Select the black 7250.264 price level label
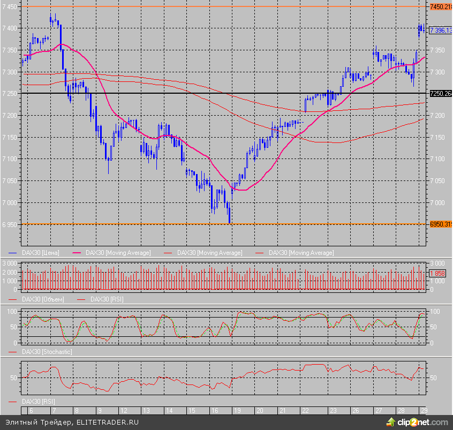Image resolution: width=453 pixels, height=430 pixels. click(x=440, y=94)
